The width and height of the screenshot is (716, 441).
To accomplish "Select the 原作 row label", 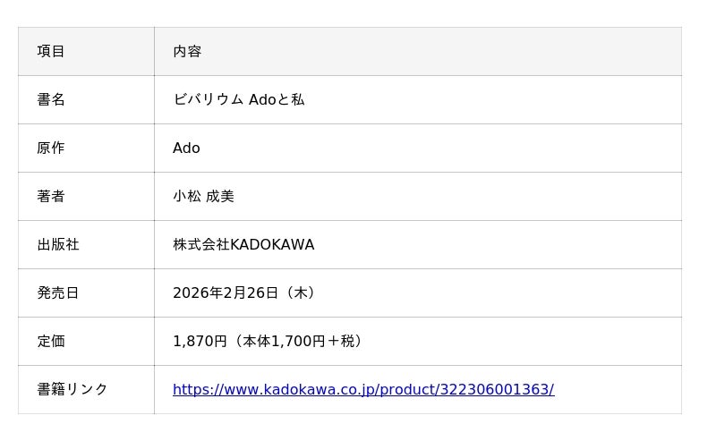I will [51, 148].
